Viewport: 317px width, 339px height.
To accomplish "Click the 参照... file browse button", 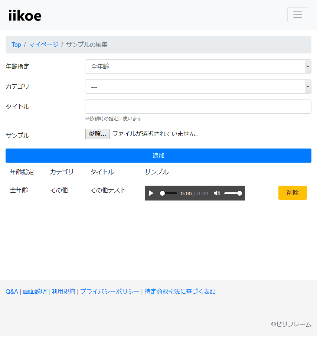I will (98, 134).
